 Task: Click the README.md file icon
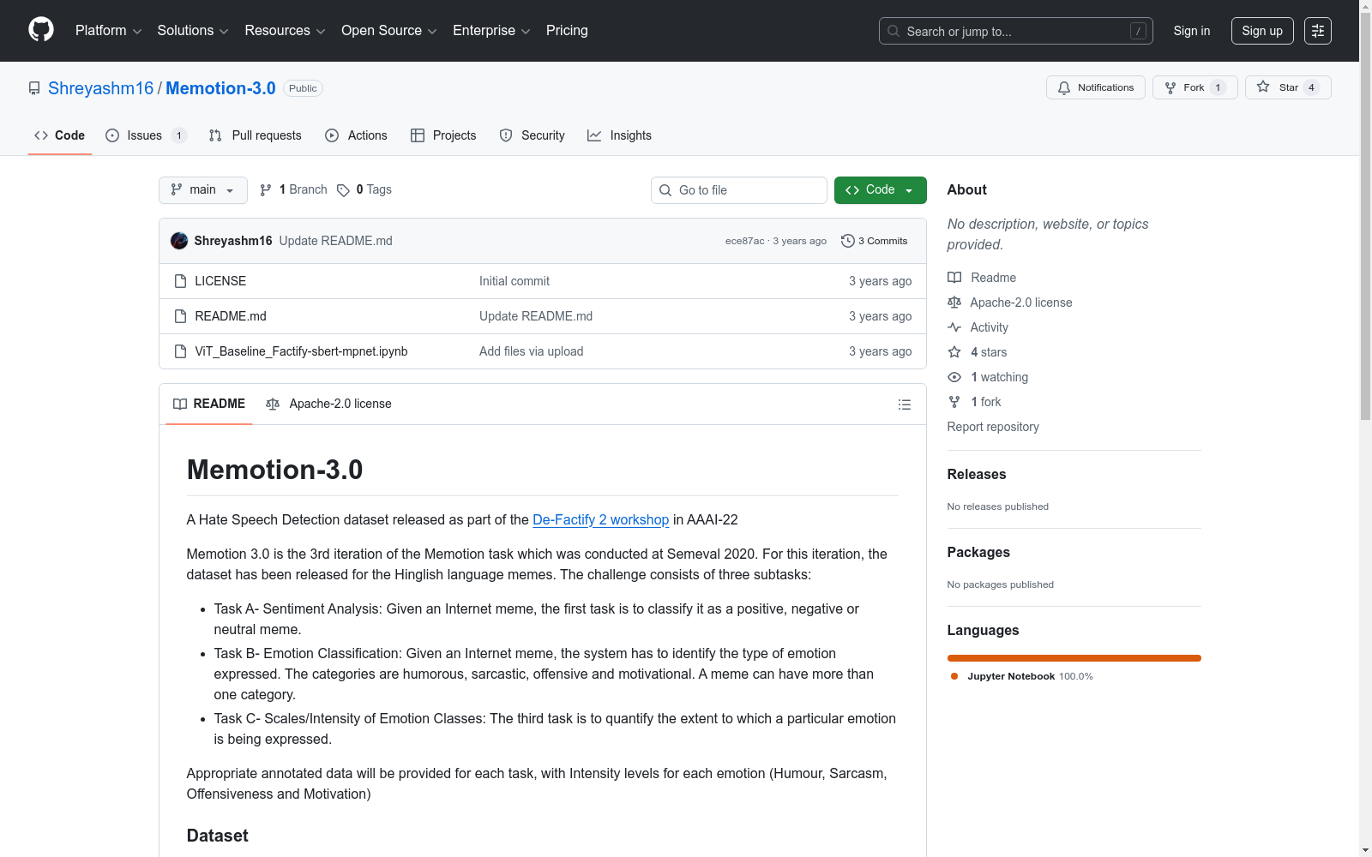(x=180, y=316)
